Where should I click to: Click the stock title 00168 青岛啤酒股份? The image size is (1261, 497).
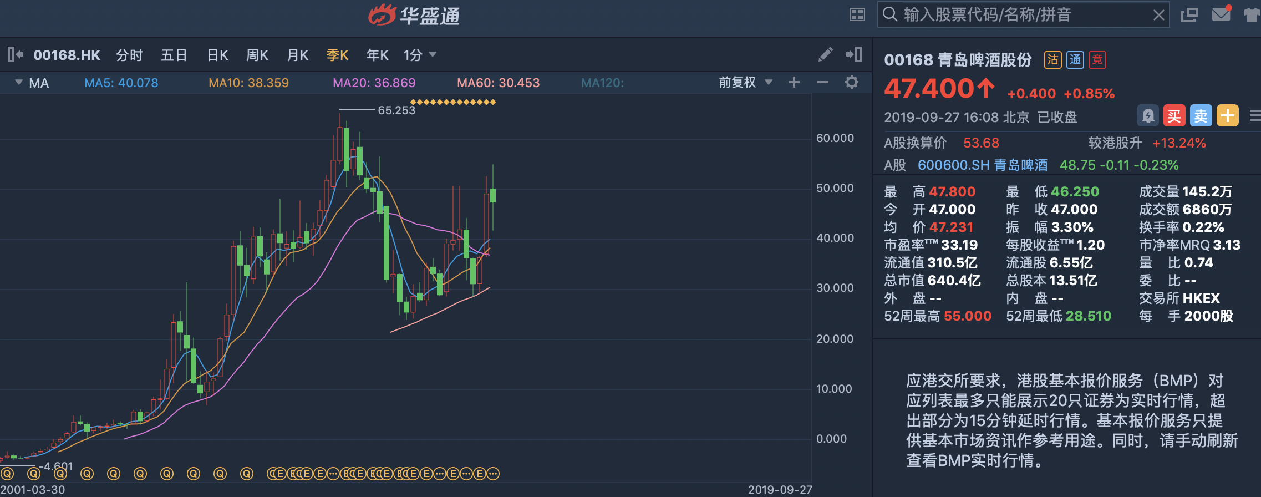tap(958, 60)
